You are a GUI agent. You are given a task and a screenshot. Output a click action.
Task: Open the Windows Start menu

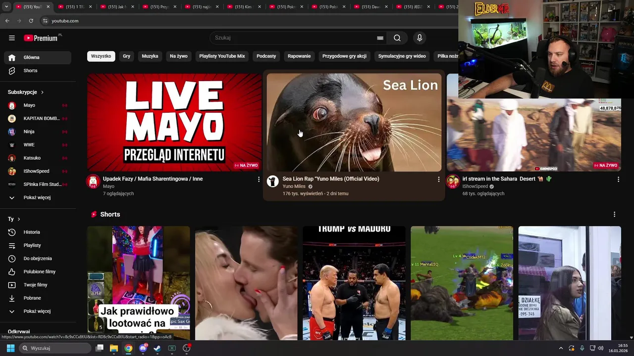(10, 348)
